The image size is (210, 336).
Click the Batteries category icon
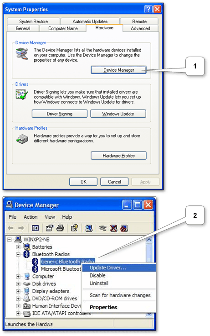pyautogui.click(x=26, y=247)
